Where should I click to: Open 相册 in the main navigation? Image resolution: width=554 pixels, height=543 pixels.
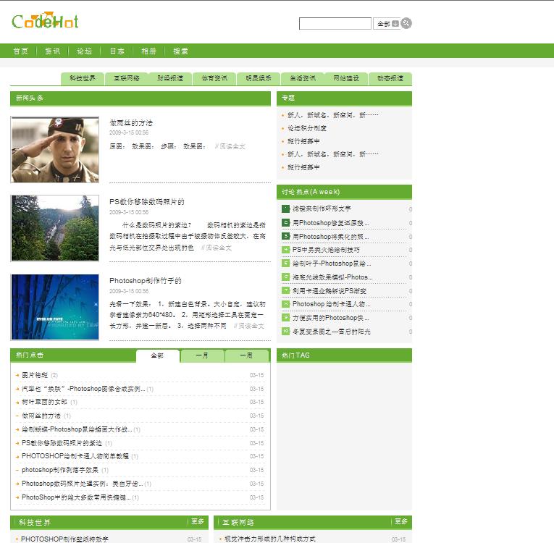point(148,51)
